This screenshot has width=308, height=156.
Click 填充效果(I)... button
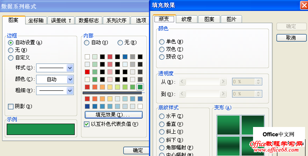coord(114,115)
